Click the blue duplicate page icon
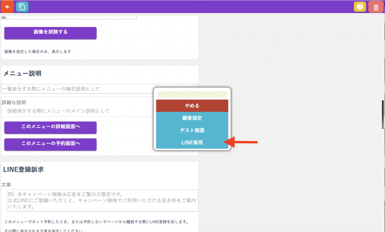Image resolution: width=385 pixels, height=232 pixels. 22,7
